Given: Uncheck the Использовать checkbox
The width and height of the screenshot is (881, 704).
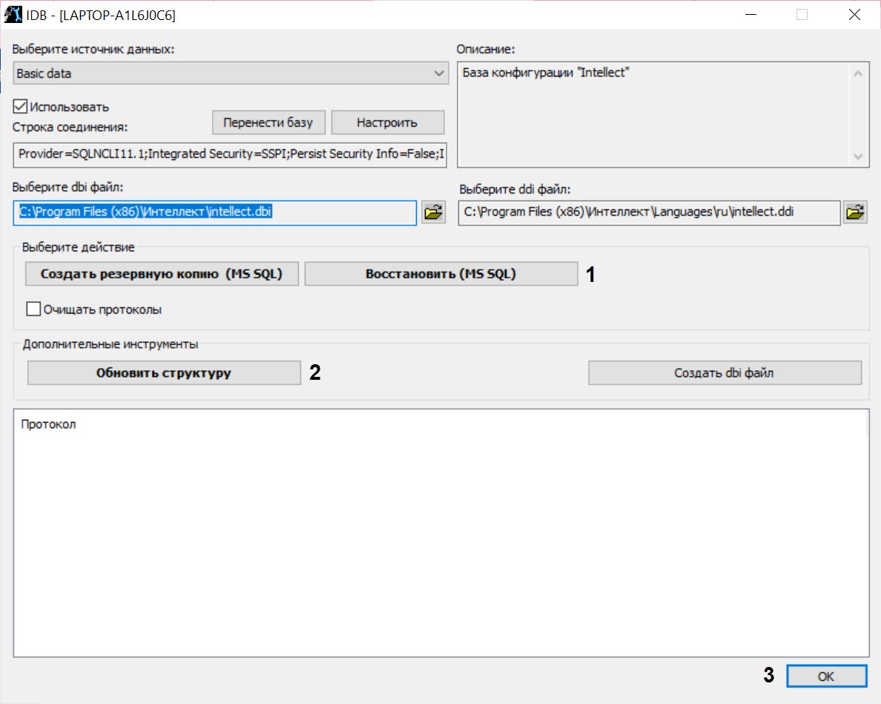Looking at the screenshot, I should point(21,107).
